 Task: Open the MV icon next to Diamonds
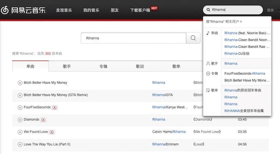(x=43, y=120)
